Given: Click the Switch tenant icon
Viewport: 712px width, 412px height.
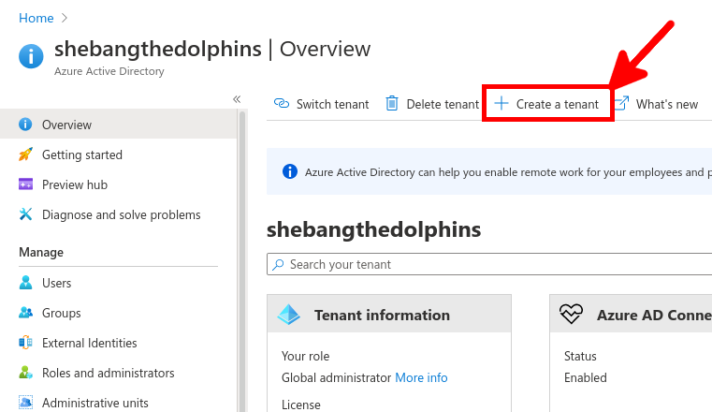Looking at the screenshot, I should click(x=282, y=104).
